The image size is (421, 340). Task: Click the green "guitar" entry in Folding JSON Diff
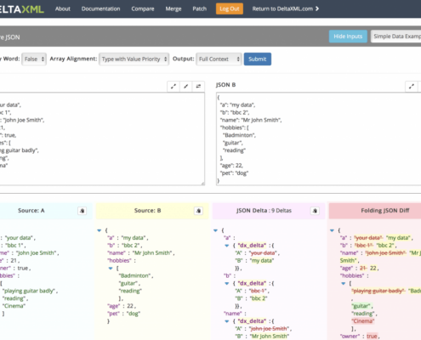click(361, 306)
